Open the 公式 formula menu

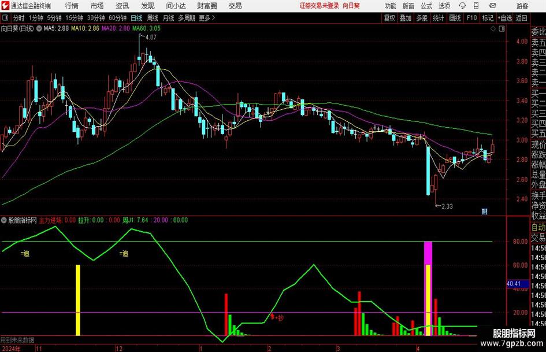click(426, 6)
